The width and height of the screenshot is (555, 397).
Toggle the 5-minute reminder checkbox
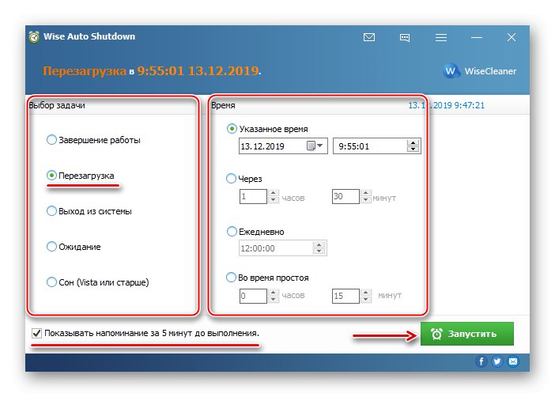click(x=36, y=333)
